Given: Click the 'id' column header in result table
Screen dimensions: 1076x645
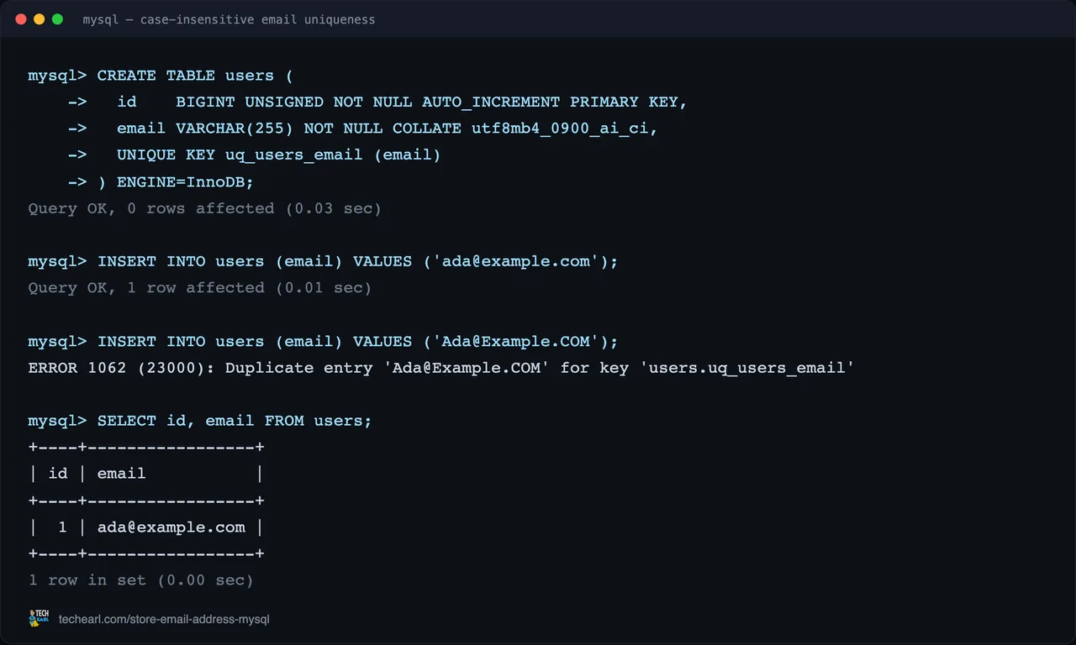Looking at the screenshot, I should [x=58, y=474].
